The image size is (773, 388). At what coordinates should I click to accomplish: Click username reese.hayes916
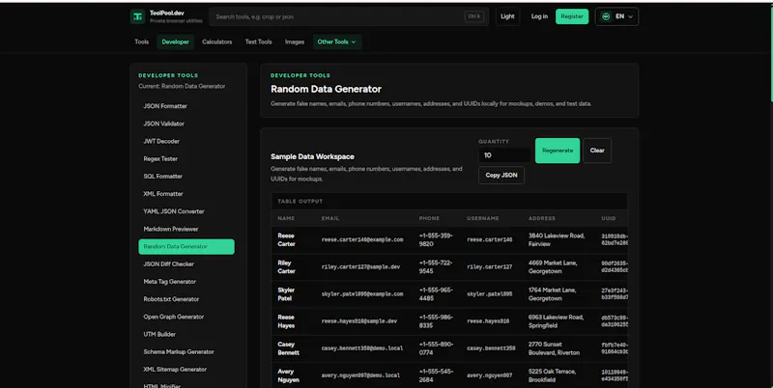point(488,321)
